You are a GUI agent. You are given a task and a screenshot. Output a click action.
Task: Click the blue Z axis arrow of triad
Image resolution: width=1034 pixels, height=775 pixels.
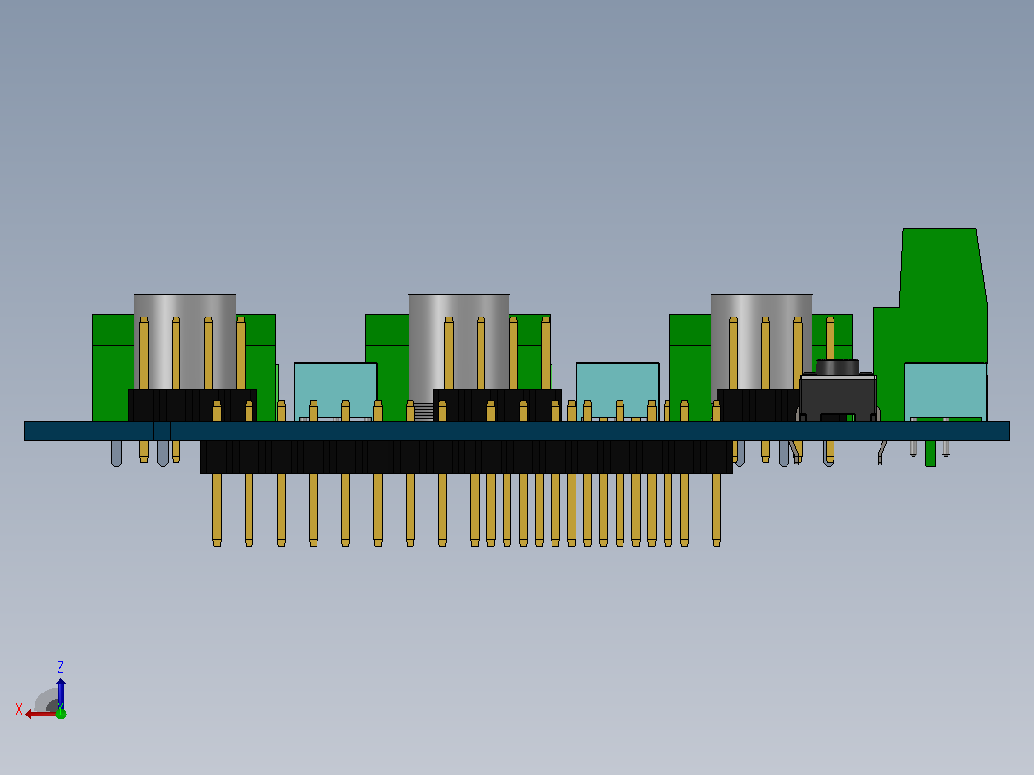(60, 693)
